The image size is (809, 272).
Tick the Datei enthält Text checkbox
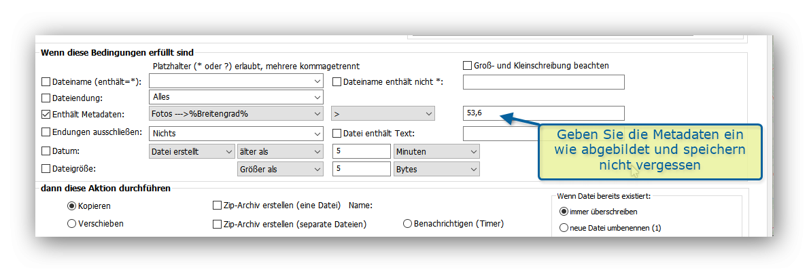pyautogui.click(x=337, y=133)
